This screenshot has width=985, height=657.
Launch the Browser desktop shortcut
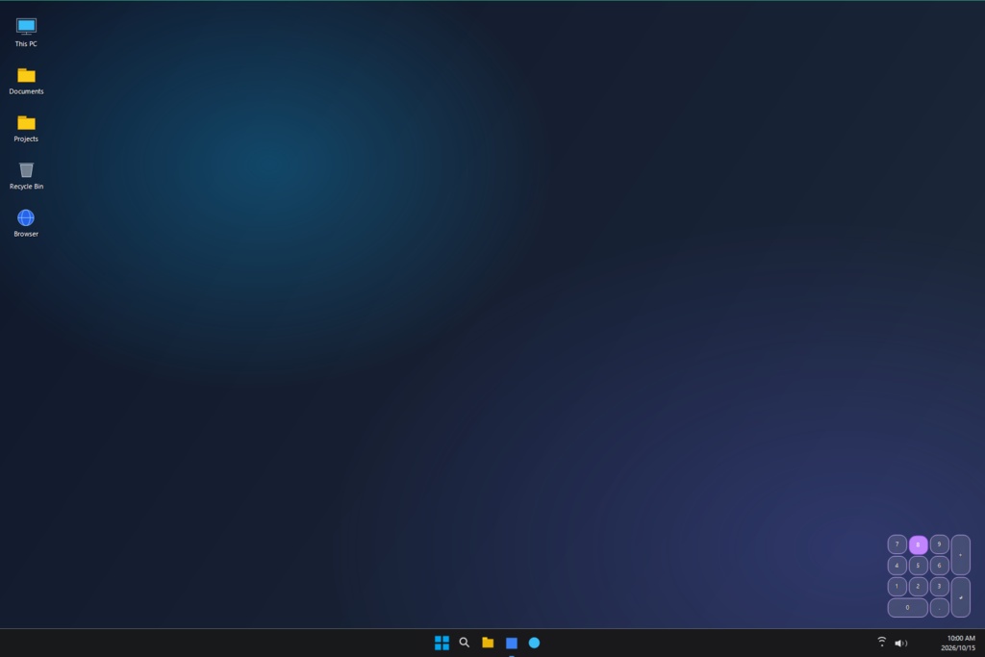click(26, 223)
